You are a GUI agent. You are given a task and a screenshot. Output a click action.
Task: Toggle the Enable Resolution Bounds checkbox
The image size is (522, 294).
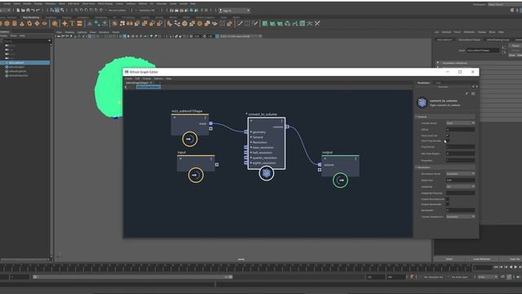click(x=447, y=199)
